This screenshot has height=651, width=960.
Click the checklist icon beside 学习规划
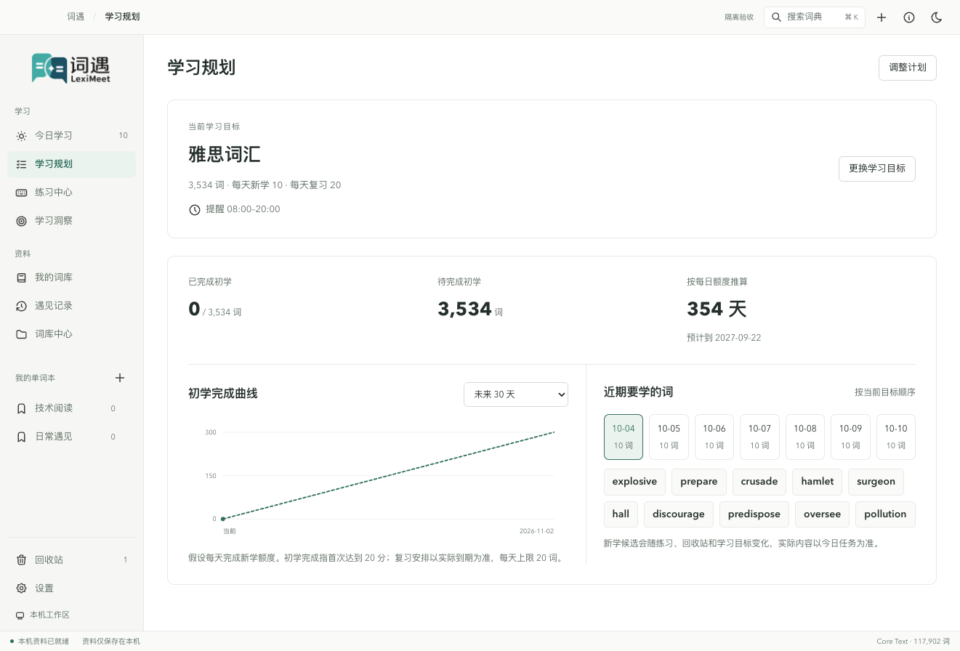21,164
